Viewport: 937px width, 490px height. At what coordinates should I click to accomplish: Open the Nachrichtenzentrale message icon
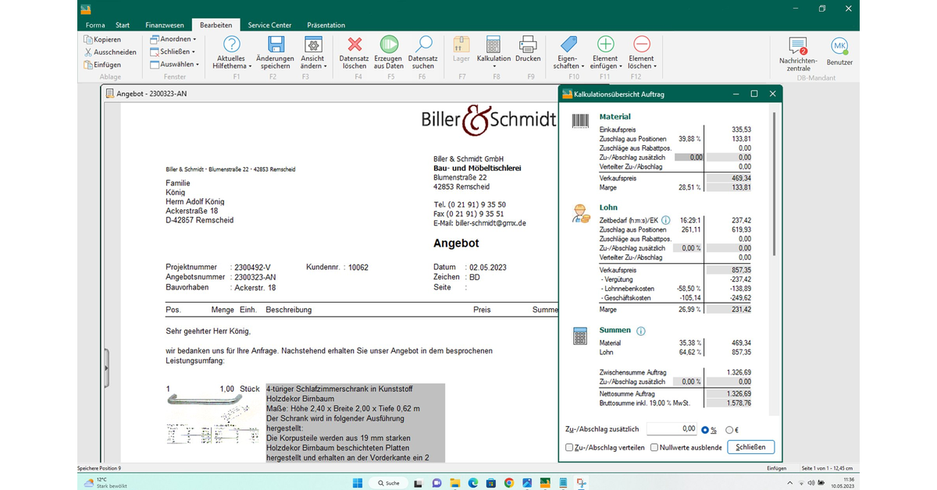(797, 46)
